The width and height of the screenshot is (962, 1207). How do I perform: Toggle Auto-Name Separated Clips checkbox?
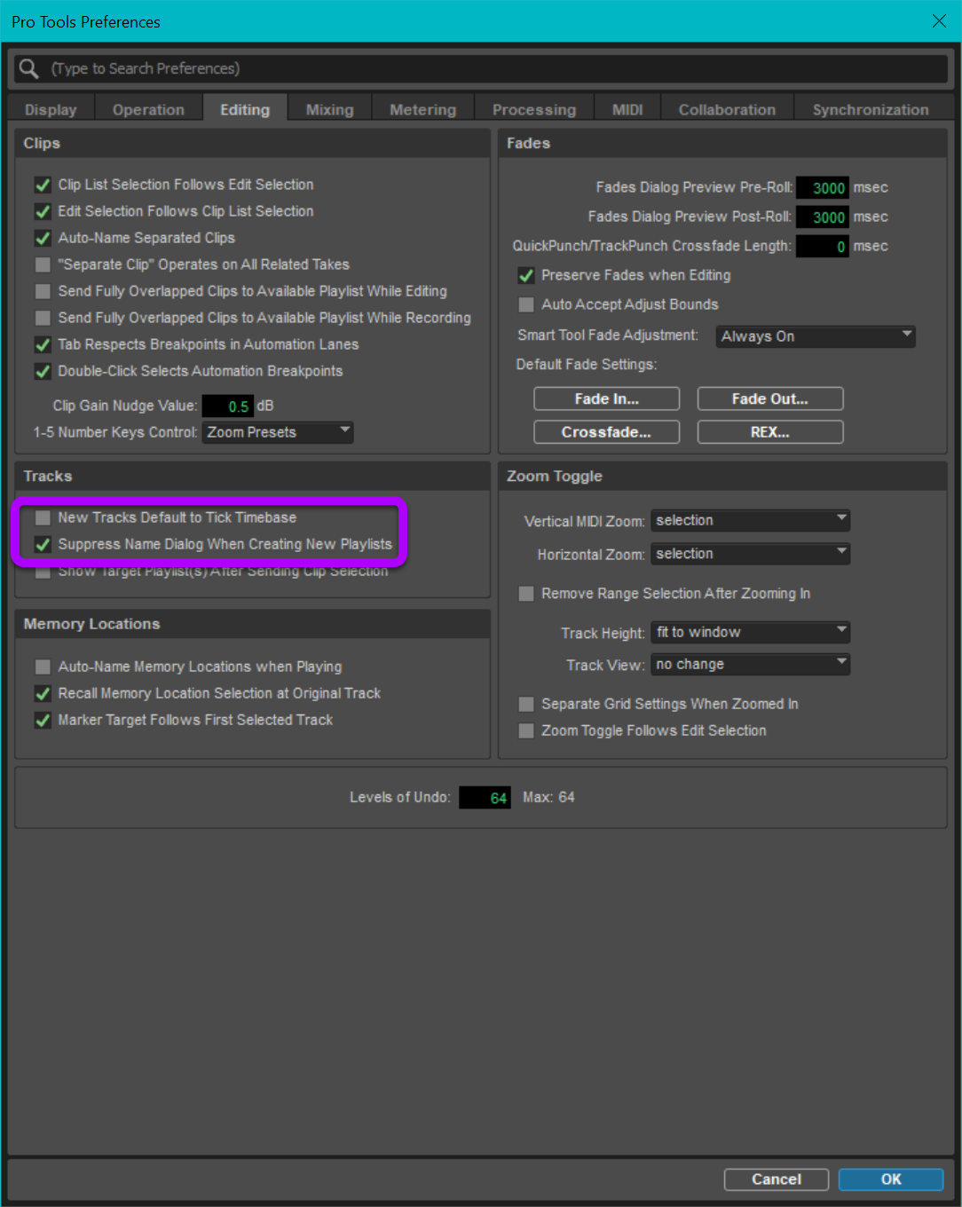(43, 238)
